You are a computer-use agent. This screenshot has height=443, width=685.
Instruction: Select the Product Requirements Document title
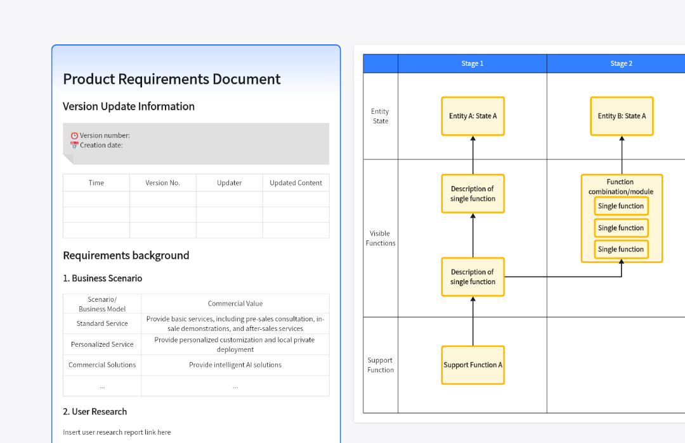pyautogui.click(x=171, y=79)
